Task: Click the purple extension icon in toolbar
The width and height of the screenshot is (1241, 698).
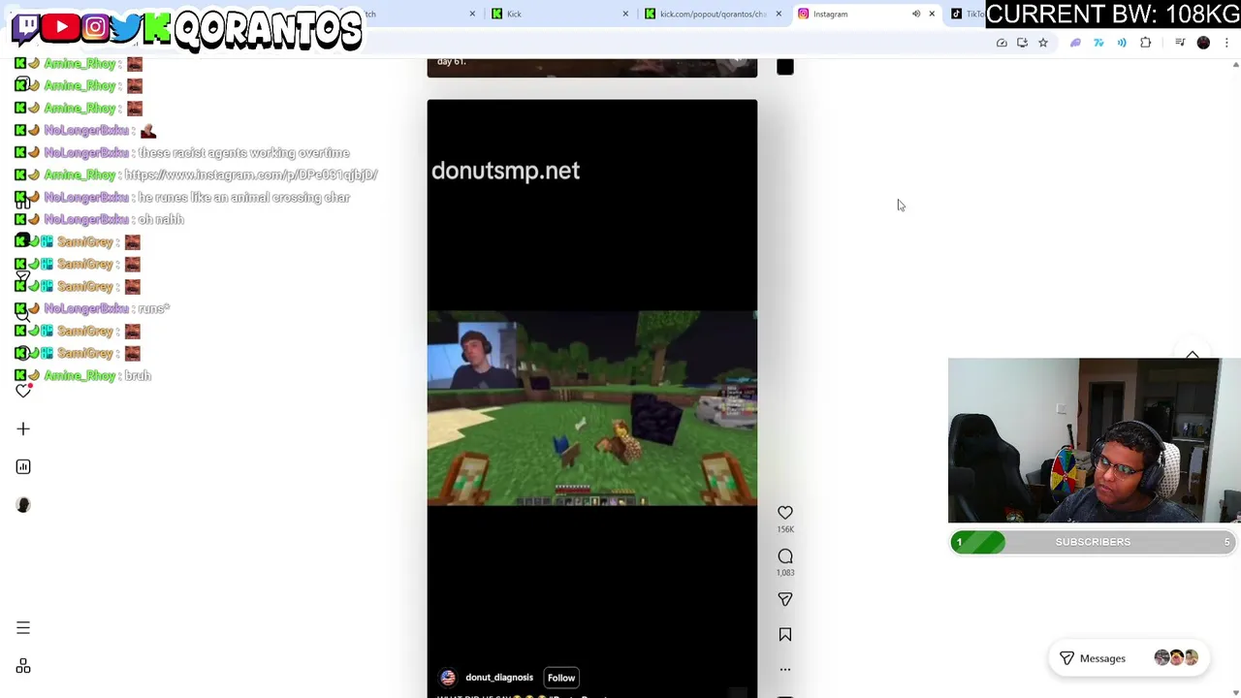Action: coord(1075,43)
